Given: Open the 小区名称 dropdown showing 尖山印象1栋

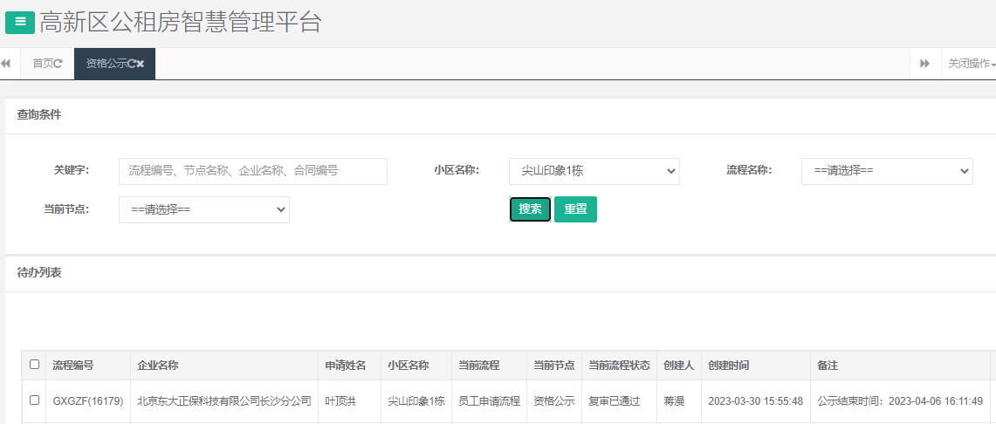Looking at the screenshot, I should 594,171.
